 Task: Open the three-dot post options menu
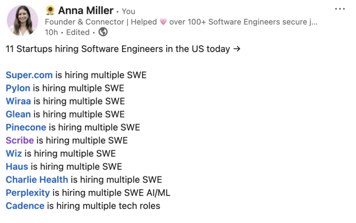[x=339, y=9]
